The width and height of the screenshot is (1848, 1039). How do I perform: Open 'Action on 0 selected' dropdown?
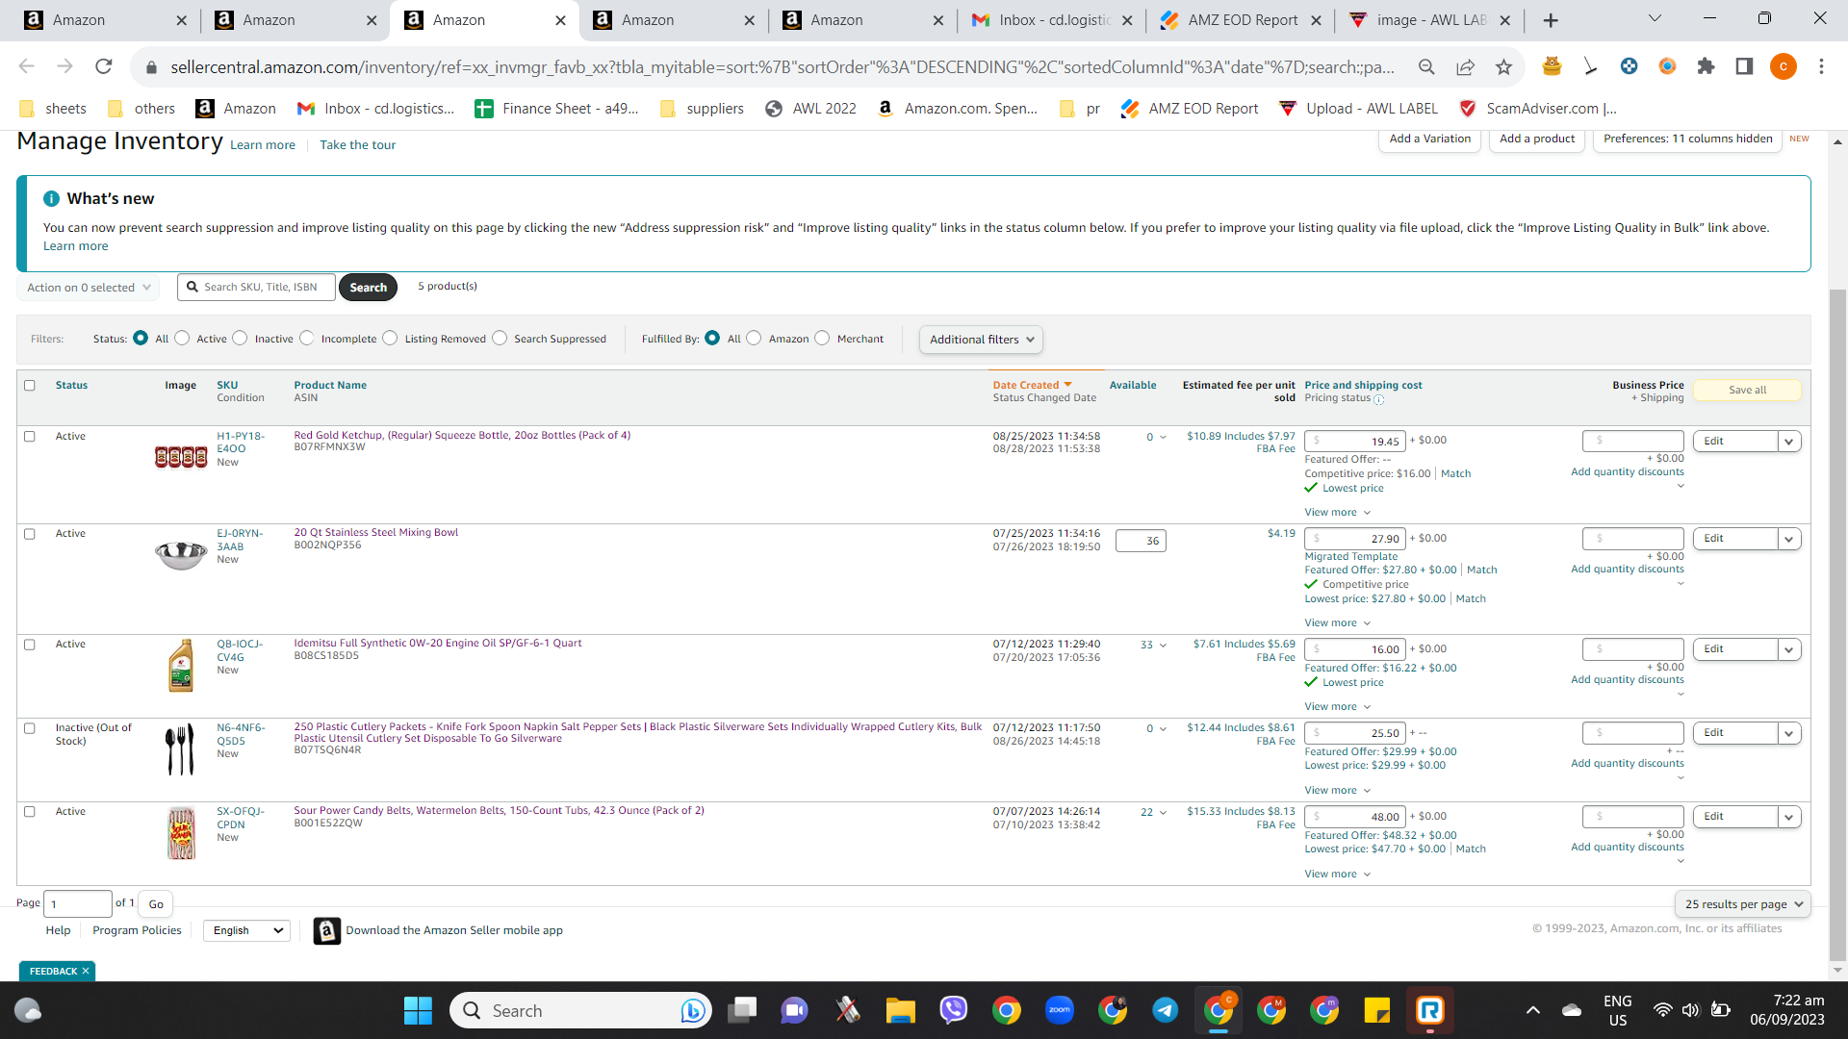pyautogui.click(x=89, y=288)
